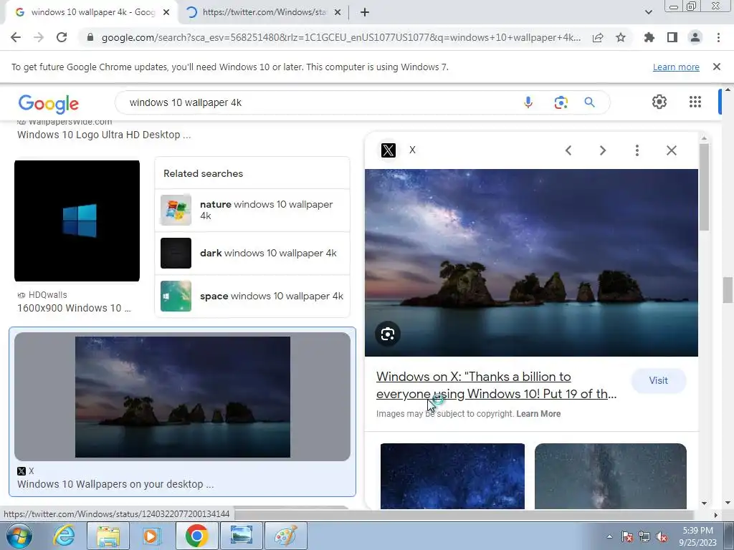Close the windows 10 wallpaper 4k tab
The width and height of the screenshot is (734, 550).
coord(166,12)
